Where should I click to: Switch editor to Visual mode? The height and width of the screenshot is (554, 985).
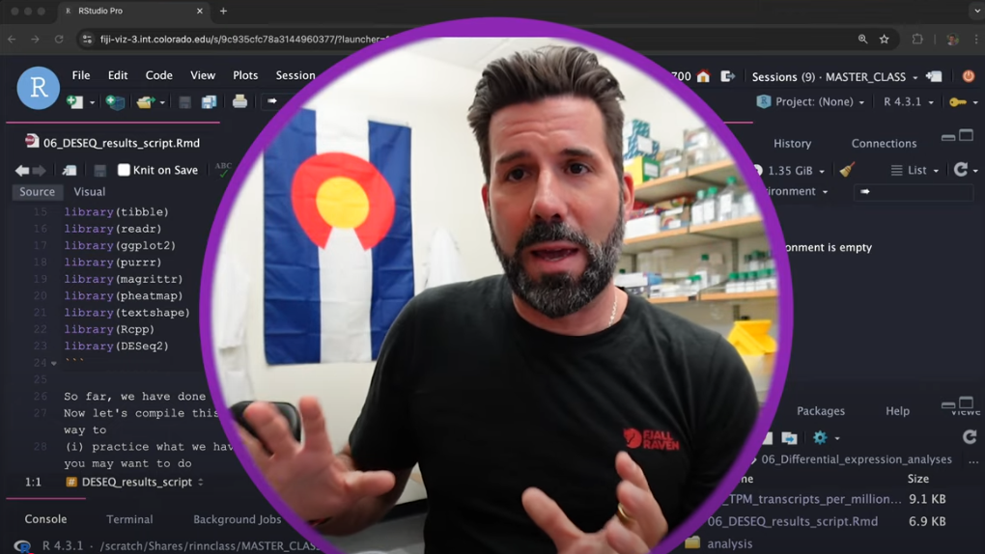point(89,191)
